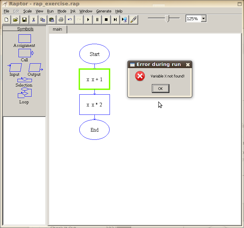Save the flowchart with the floppy icon
The image size is (244, 228).
click(25, 20)
